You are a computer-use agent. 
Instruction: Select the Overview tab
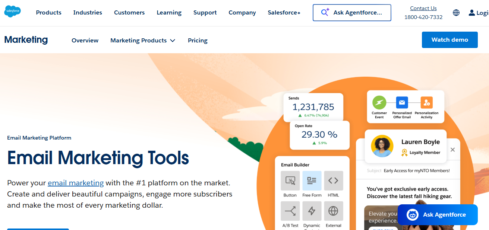pyautogui.click(x=85, y=40)
